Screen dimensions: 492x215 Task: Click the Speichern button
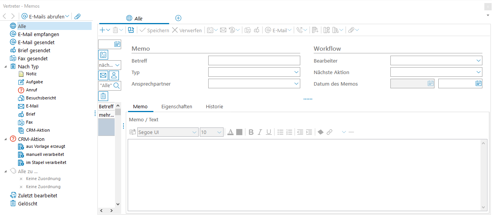tap(154, 30)
